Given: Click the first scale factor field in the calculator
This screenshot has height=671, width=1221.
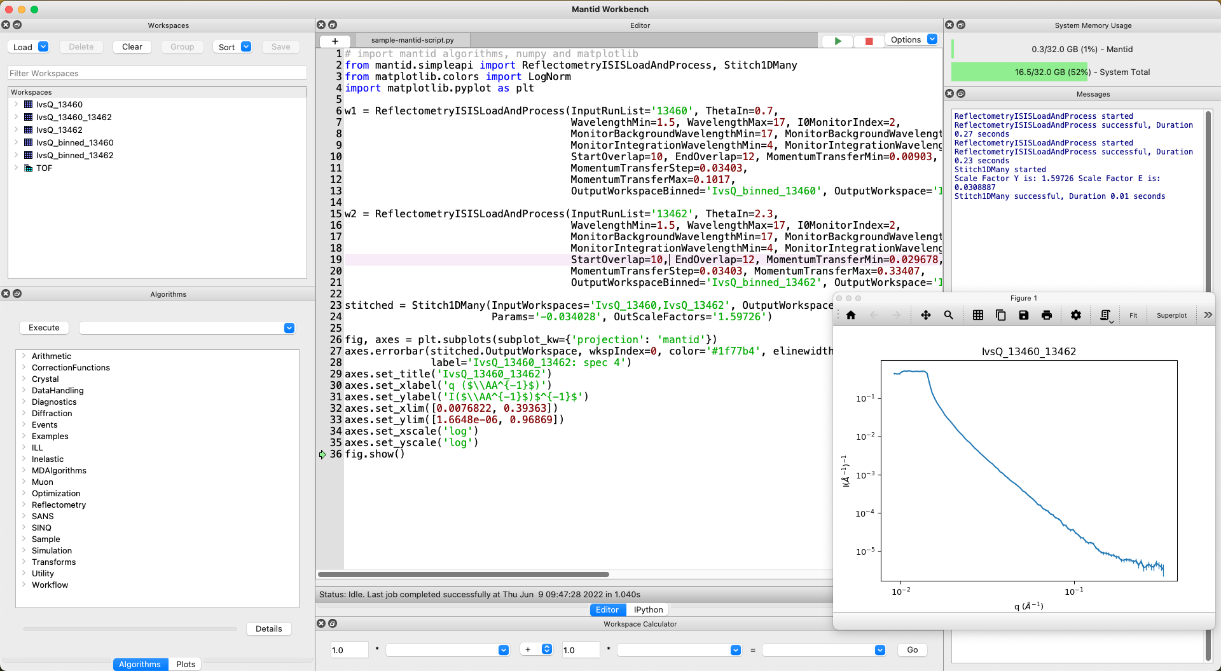Looking at the screenshot, I should tap(349, 650).
